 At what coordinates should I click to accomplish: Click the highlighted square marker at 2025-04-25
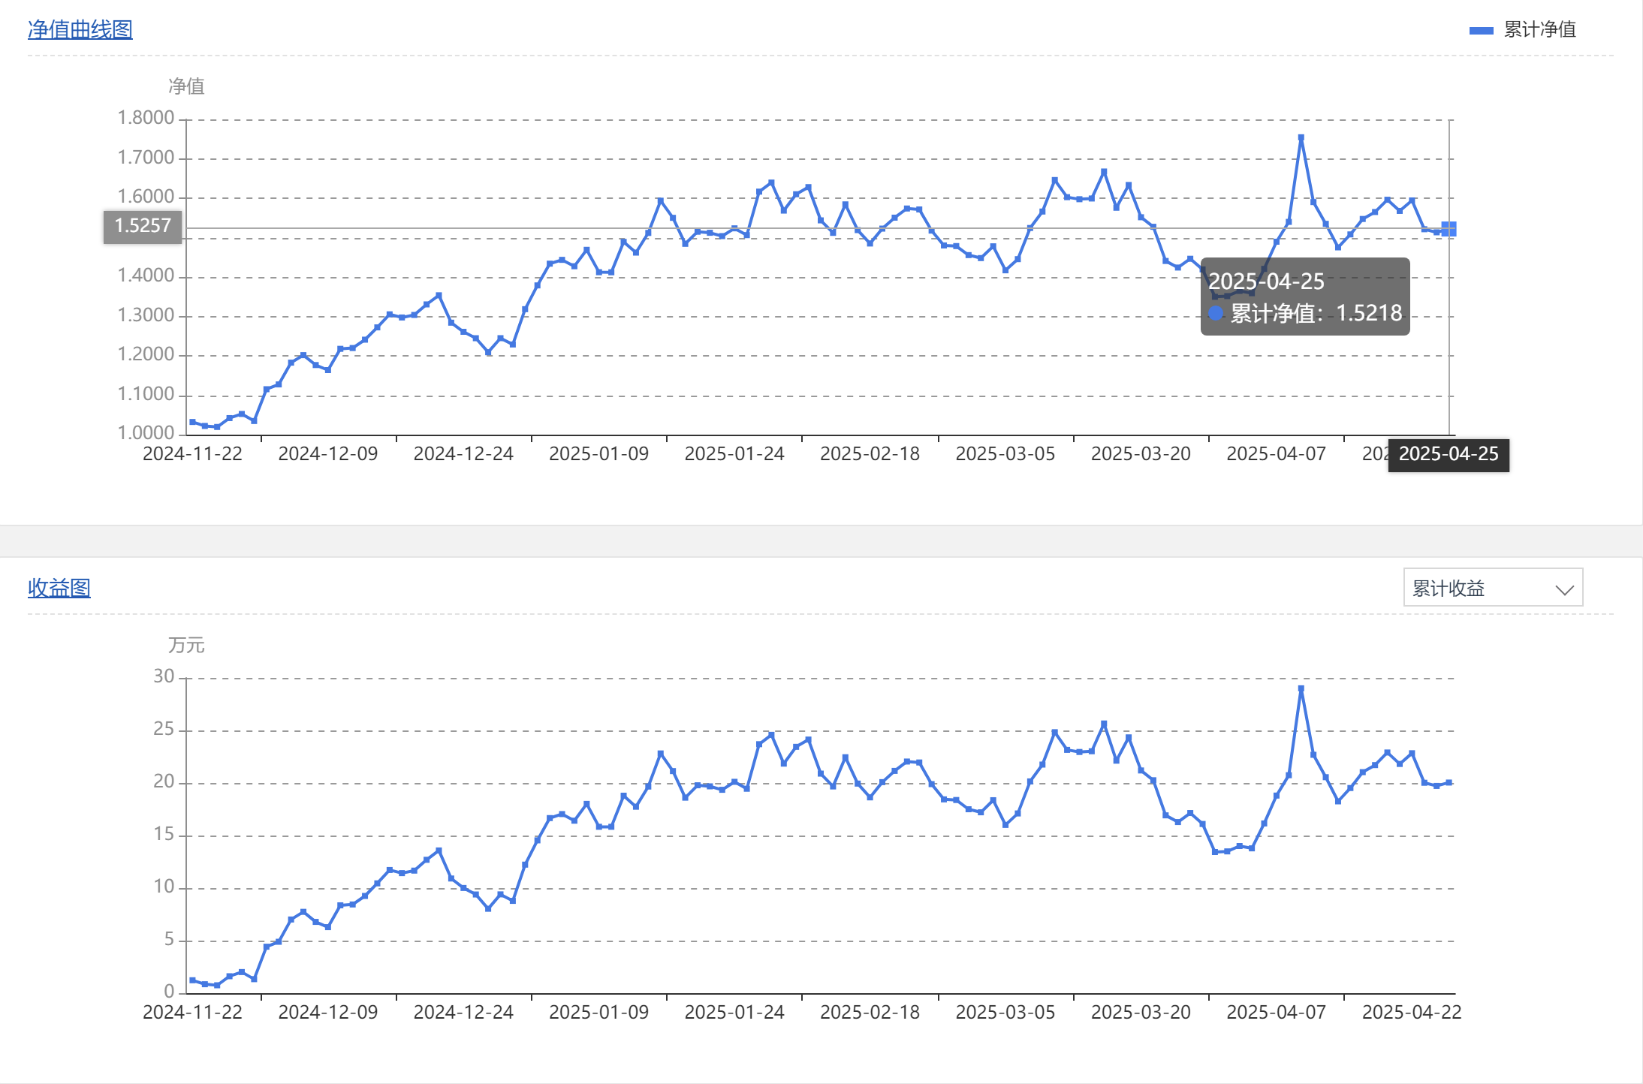pyautogui.click(x=1449, y=229)
